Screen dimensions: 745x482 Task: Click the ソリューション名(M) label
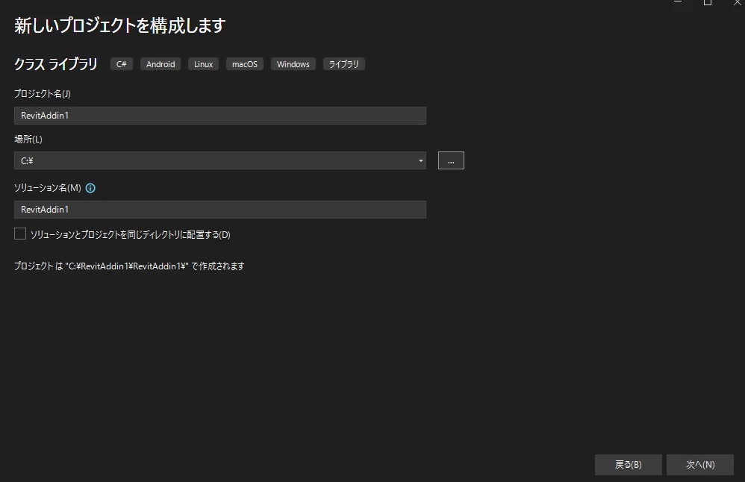(x=48, y=188)
